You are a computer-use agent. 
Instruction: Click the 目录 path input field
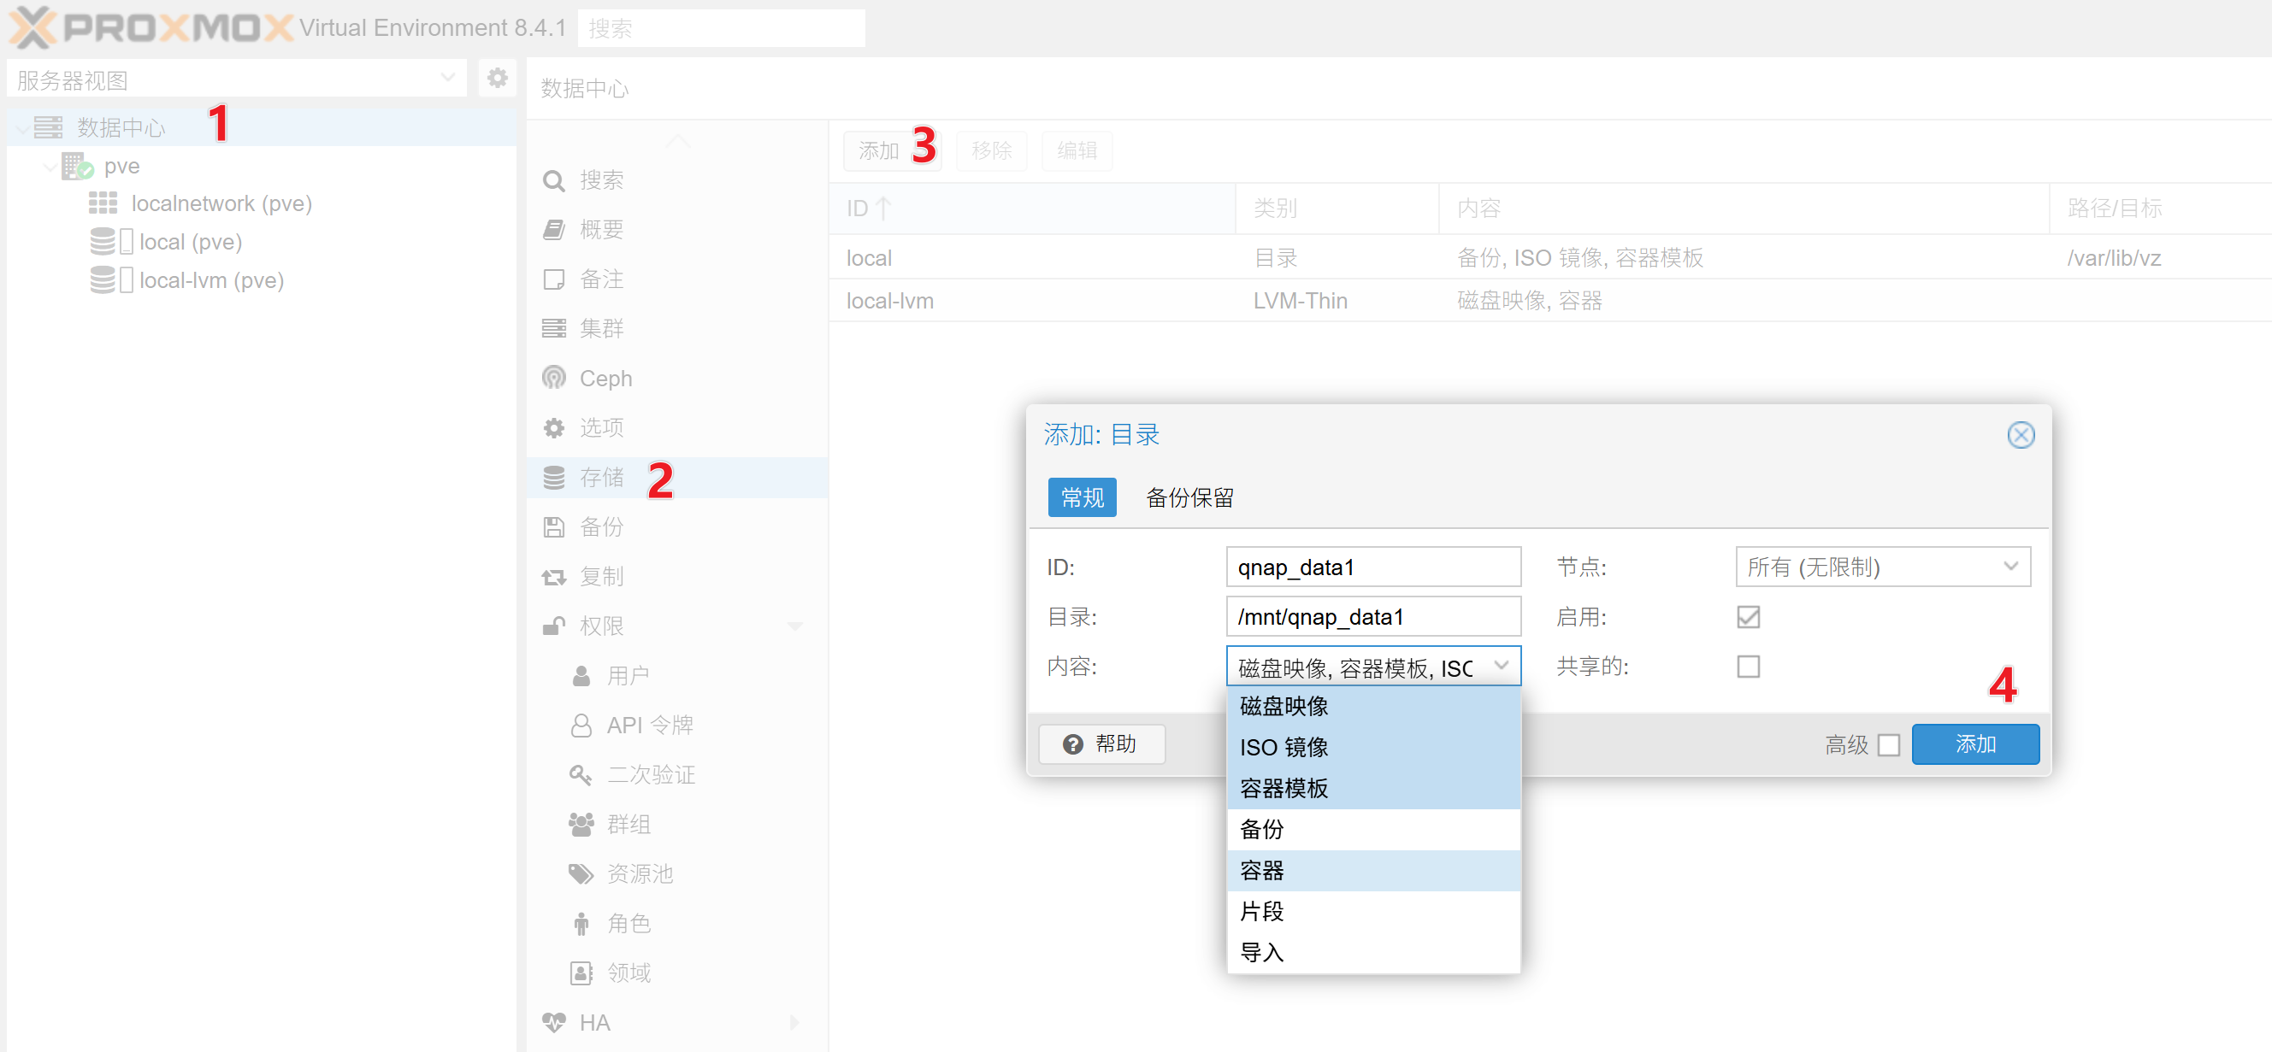(x=1372, y=616)
